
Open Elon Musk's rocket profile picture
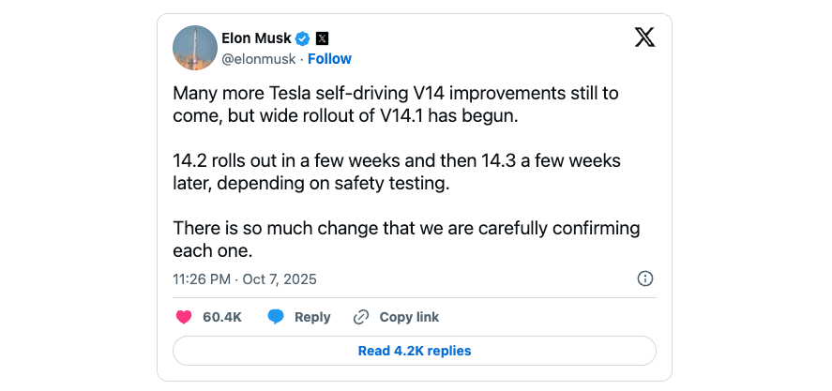pos(195,47)
